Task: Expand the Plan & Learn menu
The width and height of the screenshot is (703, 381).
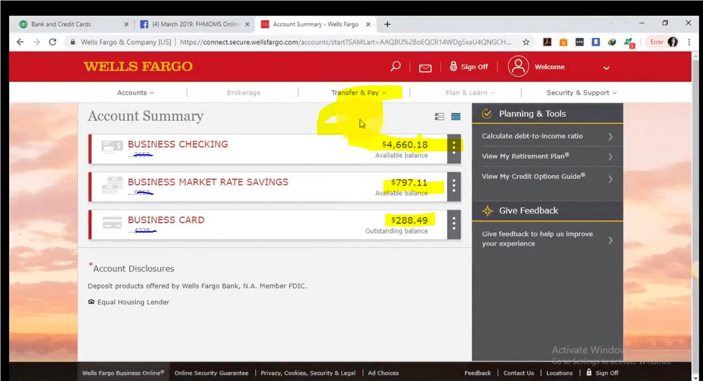Action: coord(471,93)
